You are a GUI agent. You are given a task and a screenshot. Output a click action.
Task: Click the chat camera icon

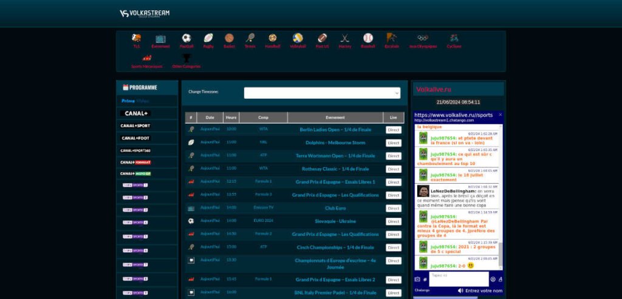(417, 279)
